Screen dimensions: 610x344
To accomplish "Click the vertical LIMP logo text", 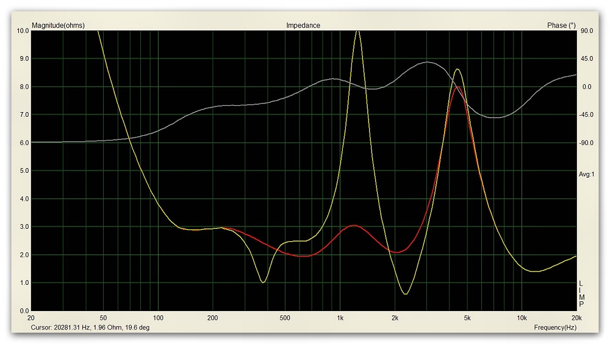I will pos(581,293).
